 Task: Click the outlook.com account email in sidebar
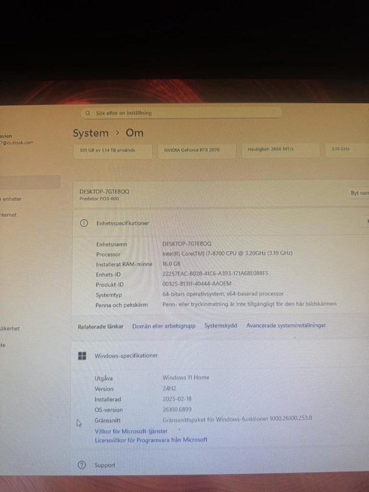click(16, 142)
